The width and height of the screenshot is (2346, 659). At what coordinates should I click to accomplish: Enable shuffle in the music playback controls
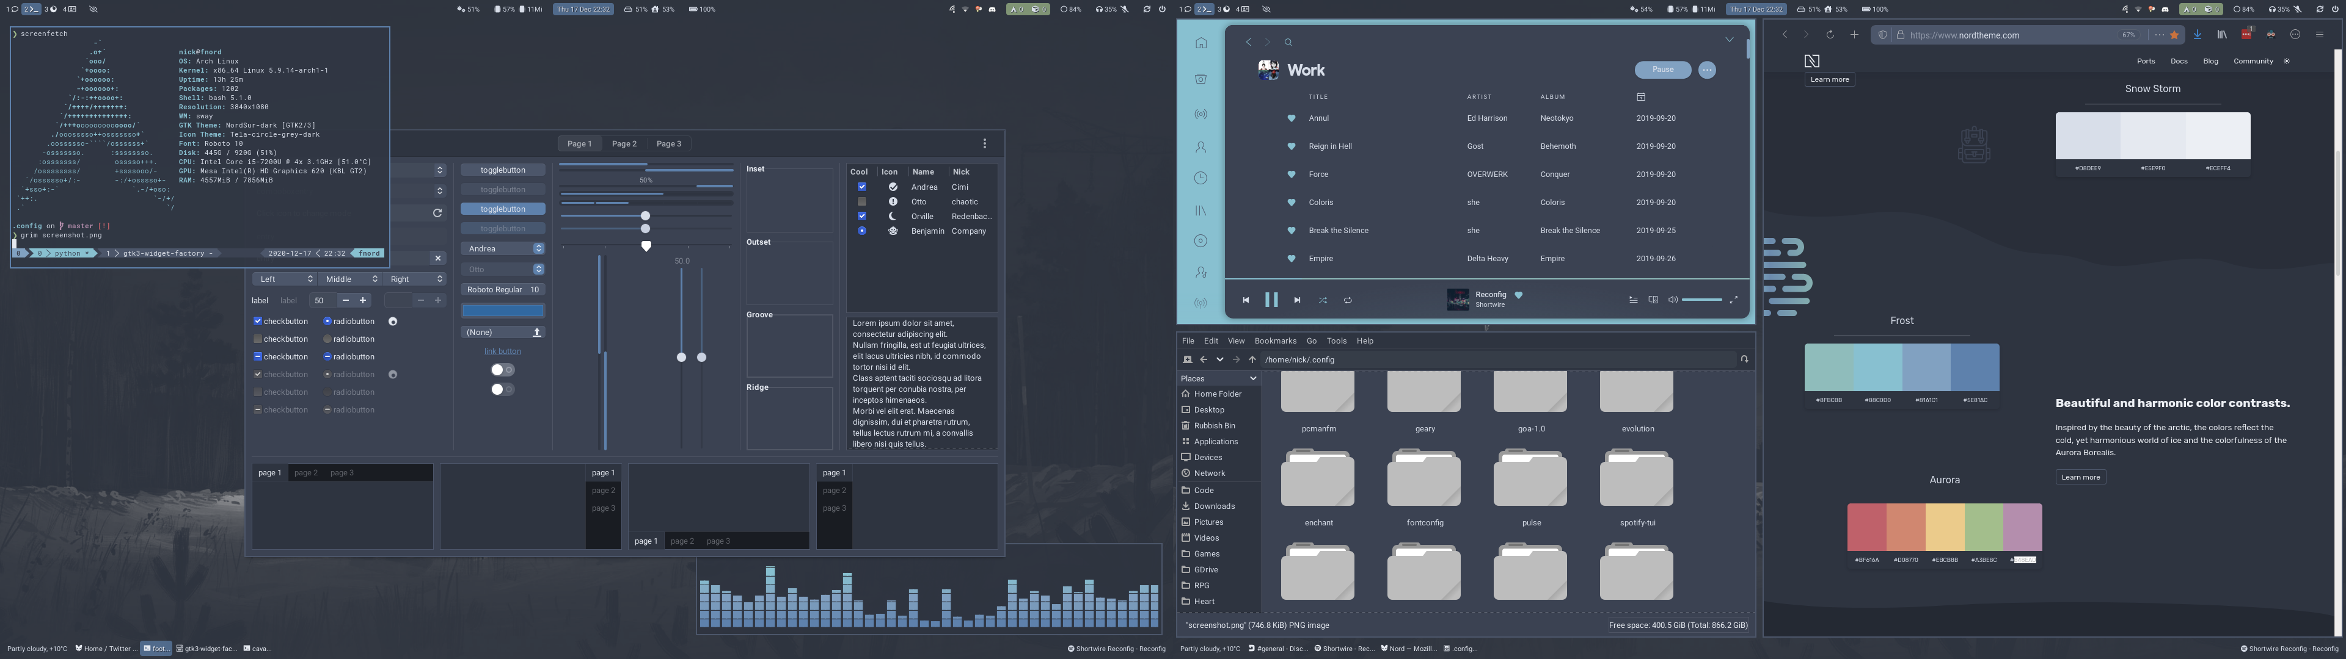(x=1322, y=300)
